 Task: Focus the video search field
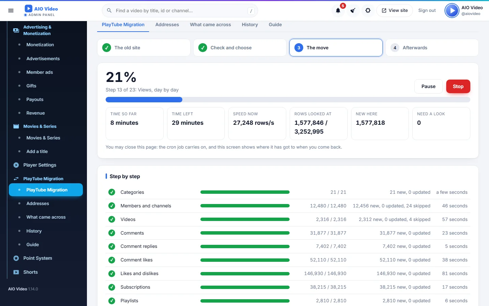click(180, 11)
